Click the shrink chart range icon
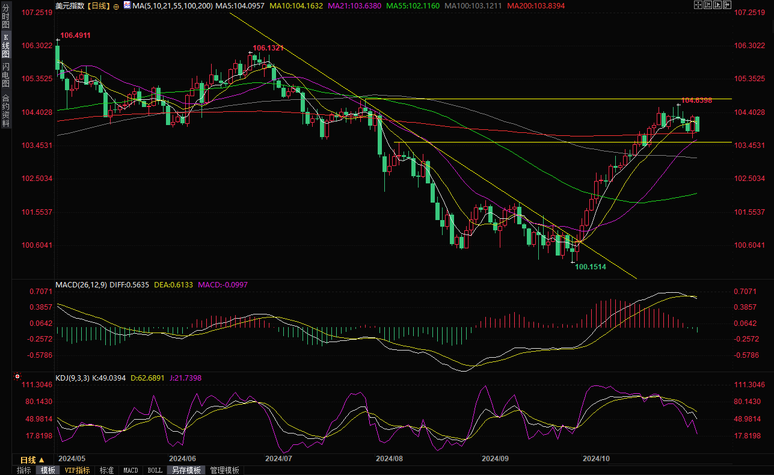The width and height of the screenshot is (774, 475). 708,5
